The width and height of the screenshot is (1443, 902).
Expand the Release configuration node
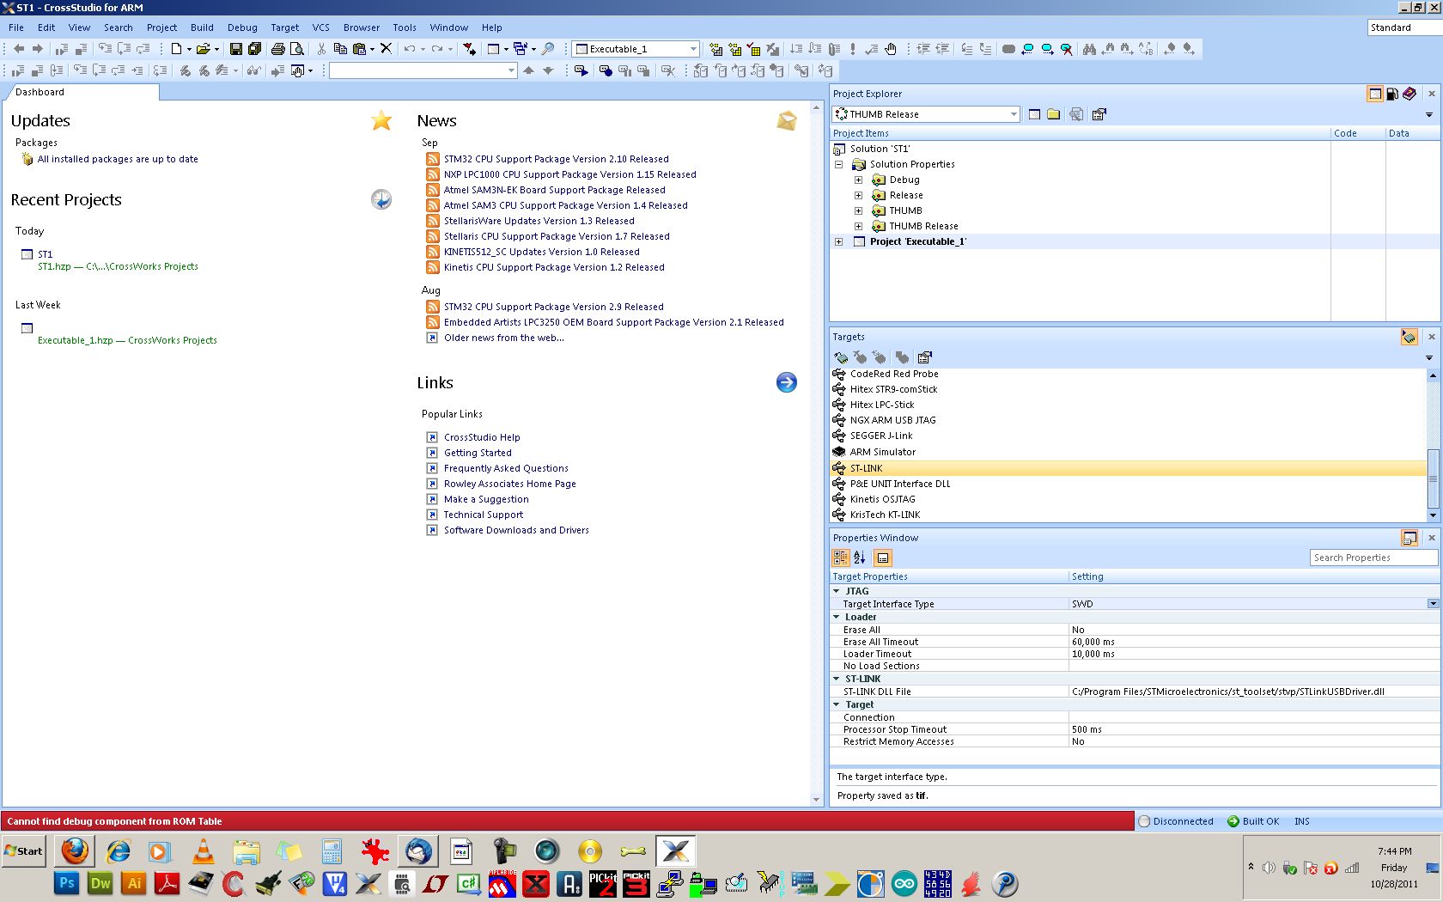coord(858,195)
